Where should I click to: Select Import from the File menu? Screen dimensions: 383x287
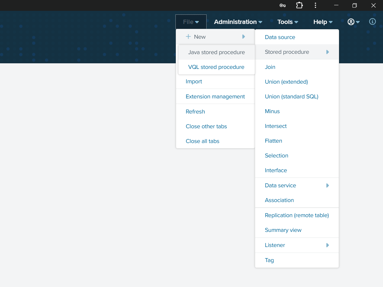[215, 82]
